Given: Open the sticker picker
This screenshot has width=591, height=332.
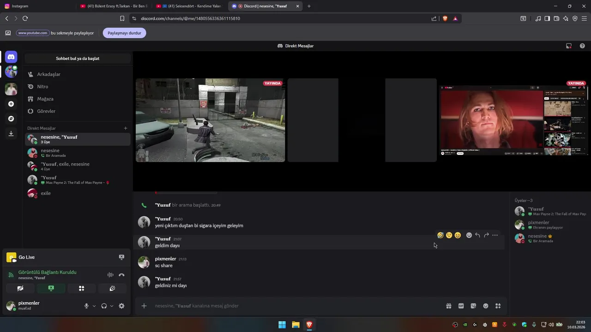Looking at the screenshot, I should (473, 306).
